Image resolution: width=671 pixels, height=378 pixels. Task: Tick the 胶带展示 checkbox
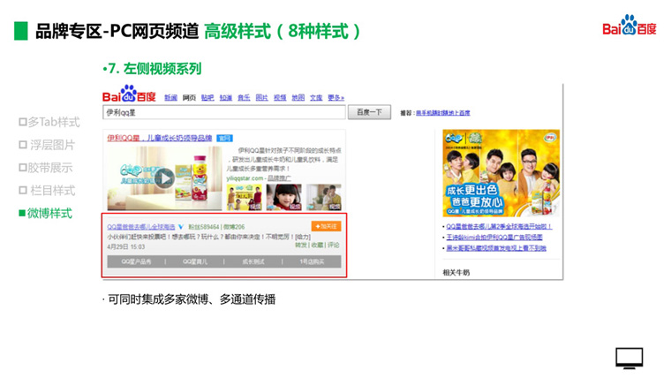pyautogui.click(x=23, y=168)
